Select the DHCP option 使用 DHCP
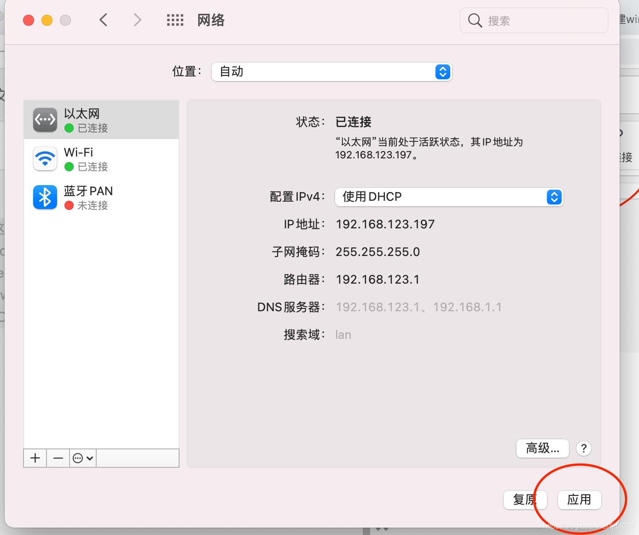This screenshot has height=535, width=639. (372, 197)
